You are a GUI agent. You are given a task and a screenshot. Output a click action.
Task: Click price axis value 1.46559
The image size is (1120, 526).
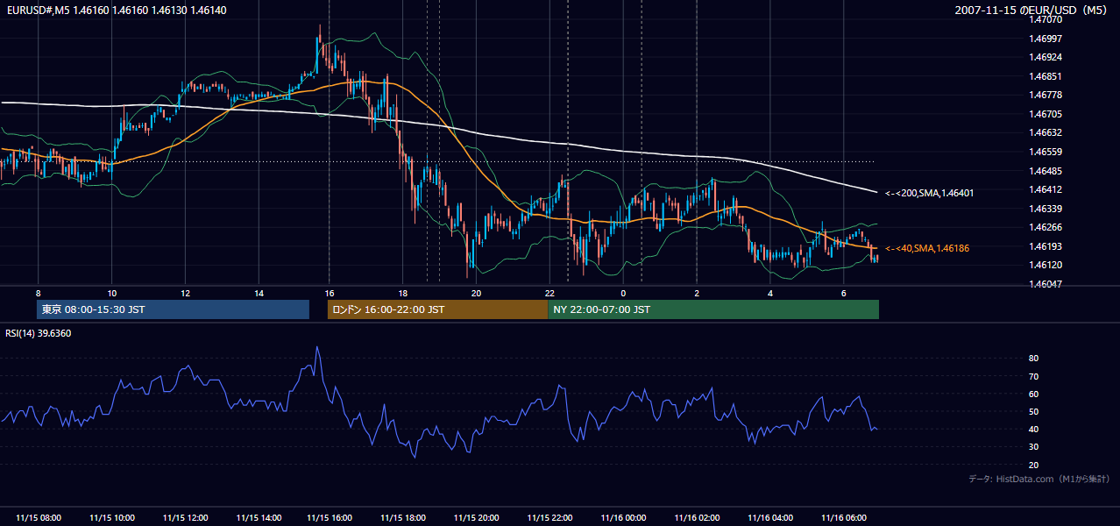(x=1045, y=152)
